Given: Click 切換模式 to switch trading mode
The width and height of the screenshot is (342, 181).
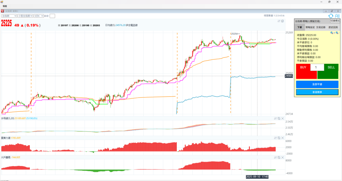Looking at the screenshot, I should [335, 21].
